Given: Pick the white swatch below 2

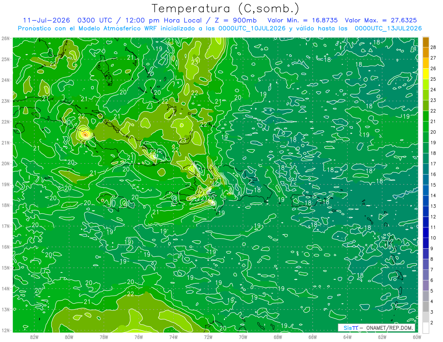Looking at the screenshot, I should tap(426, 328).
